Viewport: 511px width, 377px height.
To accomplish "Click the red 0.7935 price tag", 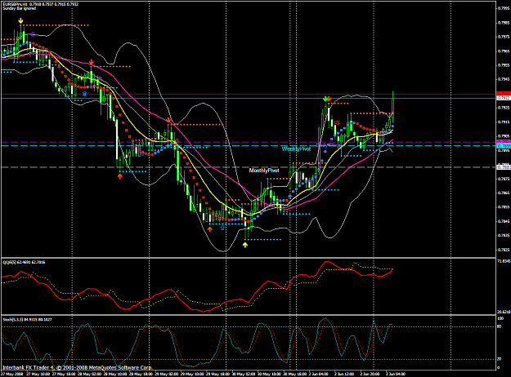I will [x=504, y=94].
